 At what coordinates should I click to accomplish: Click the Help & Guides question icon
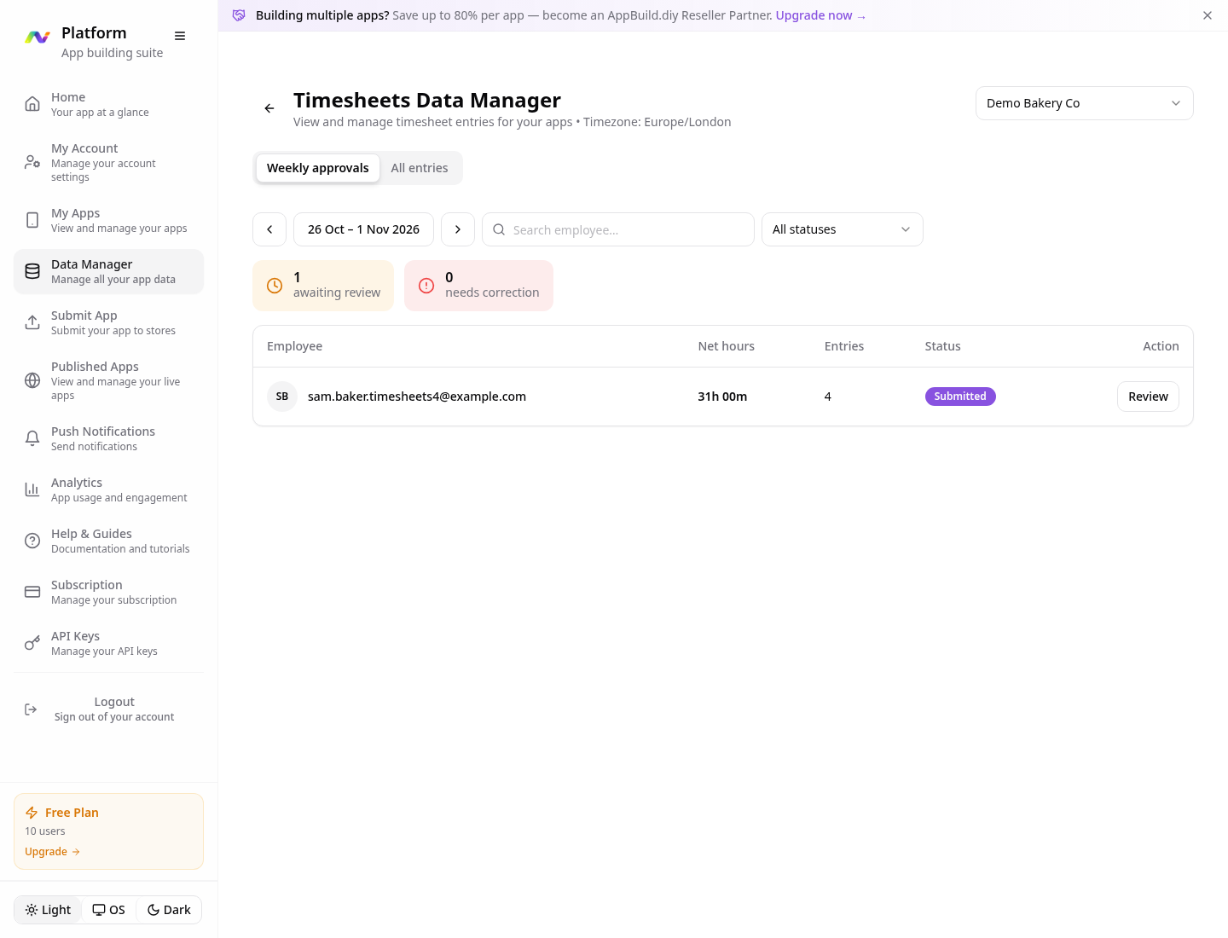(32, 541)
